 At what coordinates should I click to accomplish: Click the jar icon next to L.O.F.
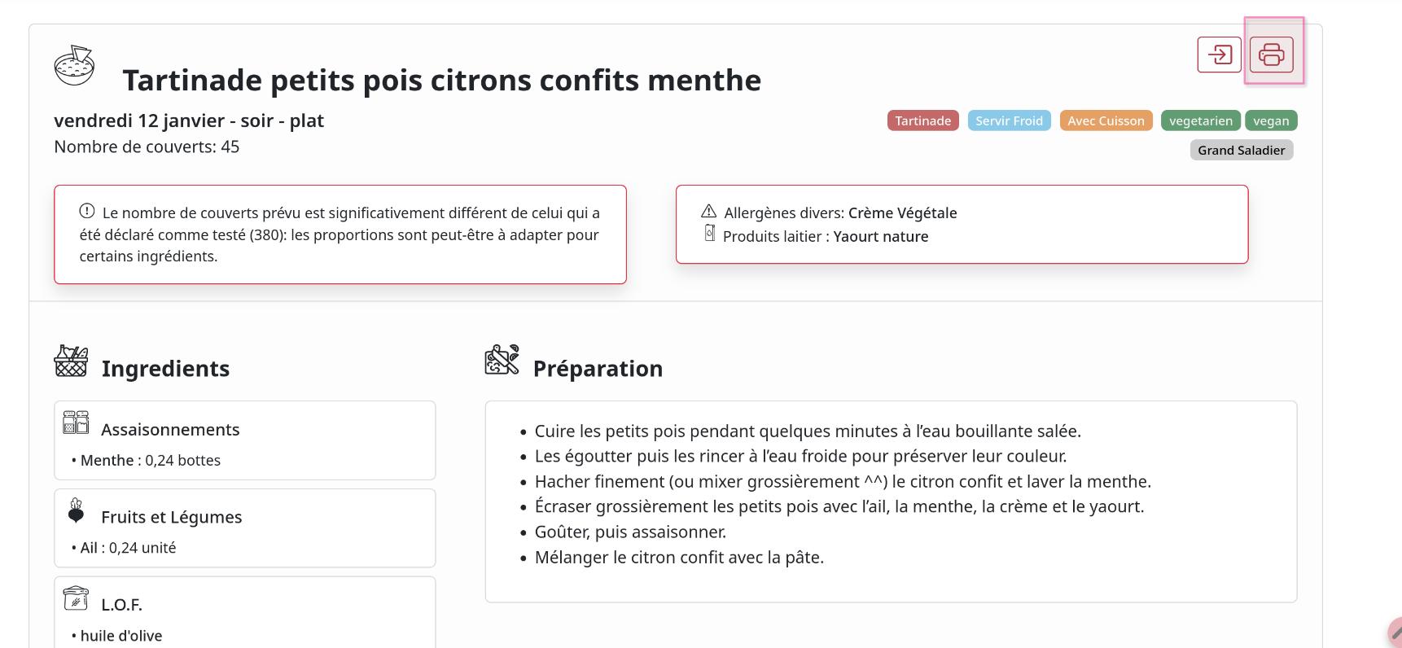pyautogui.click(x=76, y=598)
